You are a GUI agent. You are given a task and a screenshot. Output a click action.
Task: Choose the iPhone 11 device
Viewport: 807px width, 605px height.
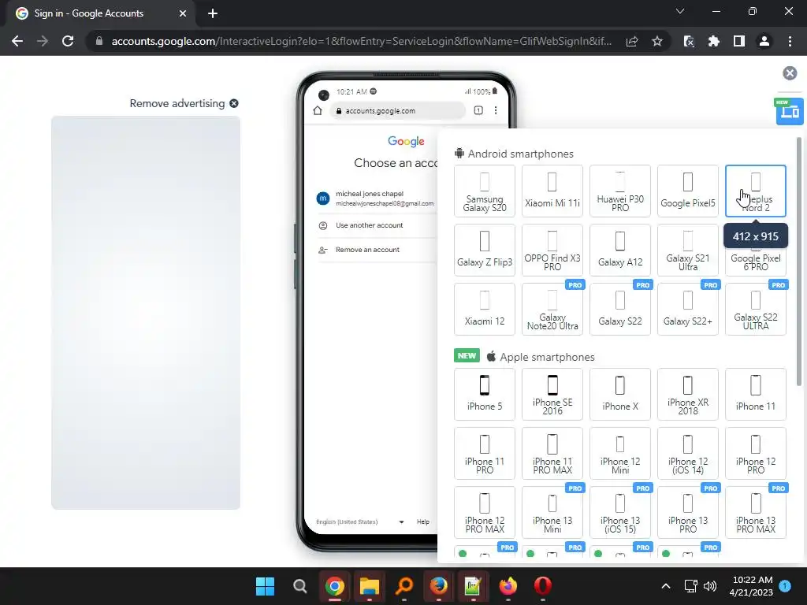pyautogui.click(x=756, y=394)
